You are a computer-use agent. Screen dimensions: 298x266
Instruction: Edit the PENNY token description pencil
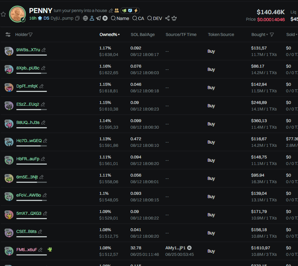pos(110,11)
